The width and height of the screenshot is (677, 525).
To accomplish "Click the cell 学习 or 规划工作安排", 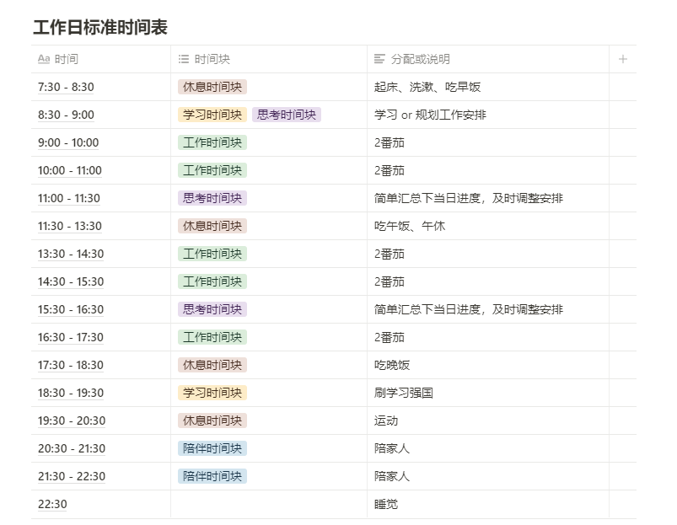I will 488,115.
